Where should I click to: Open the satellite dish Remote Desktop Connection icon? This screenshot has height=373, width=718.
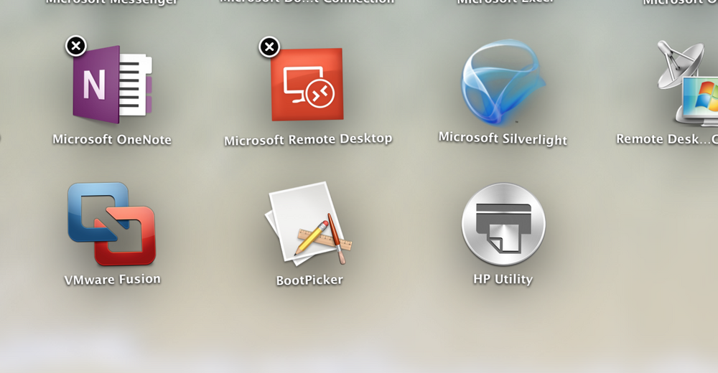point(688,83)
